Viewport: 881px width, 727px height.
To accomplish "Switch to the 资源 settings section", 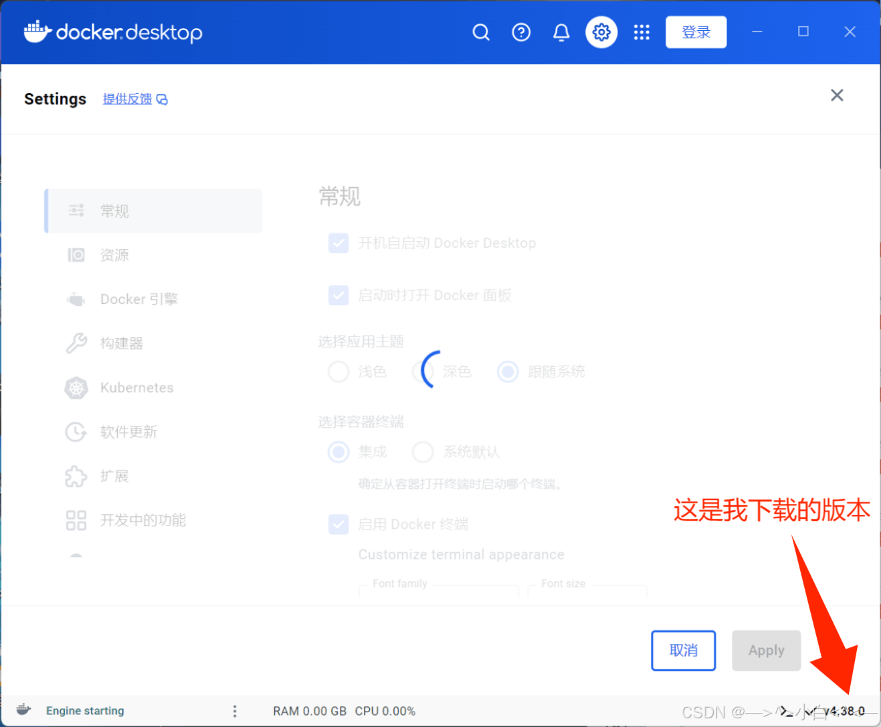I will pos(114,254).
